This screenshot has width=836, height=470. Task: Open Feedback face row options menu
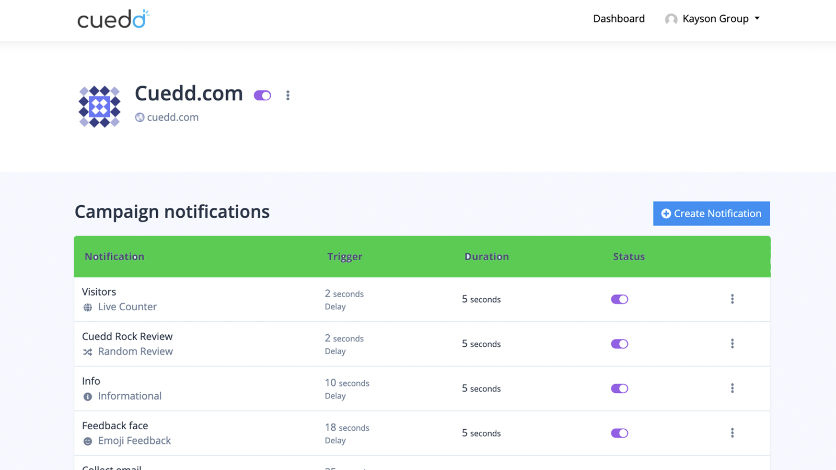coord(732,433)
